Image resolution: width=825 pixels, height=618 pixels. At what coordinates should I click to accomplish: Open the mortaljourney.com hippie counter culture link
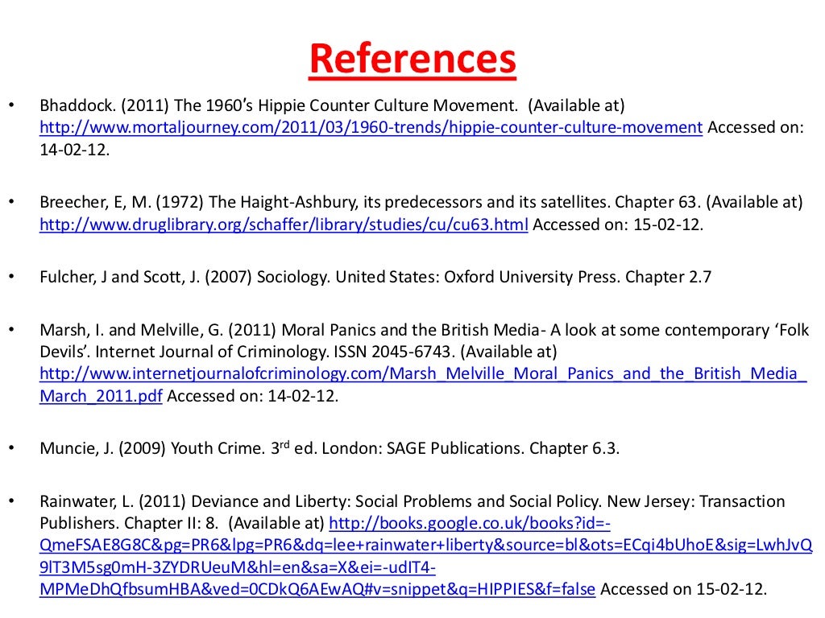click(x=371, y=128)
